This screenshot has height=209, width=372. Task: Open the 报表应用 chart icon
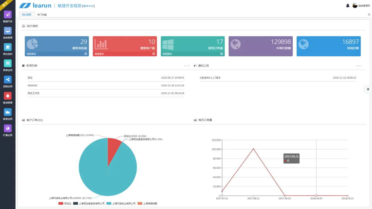[x=8, y=112]
